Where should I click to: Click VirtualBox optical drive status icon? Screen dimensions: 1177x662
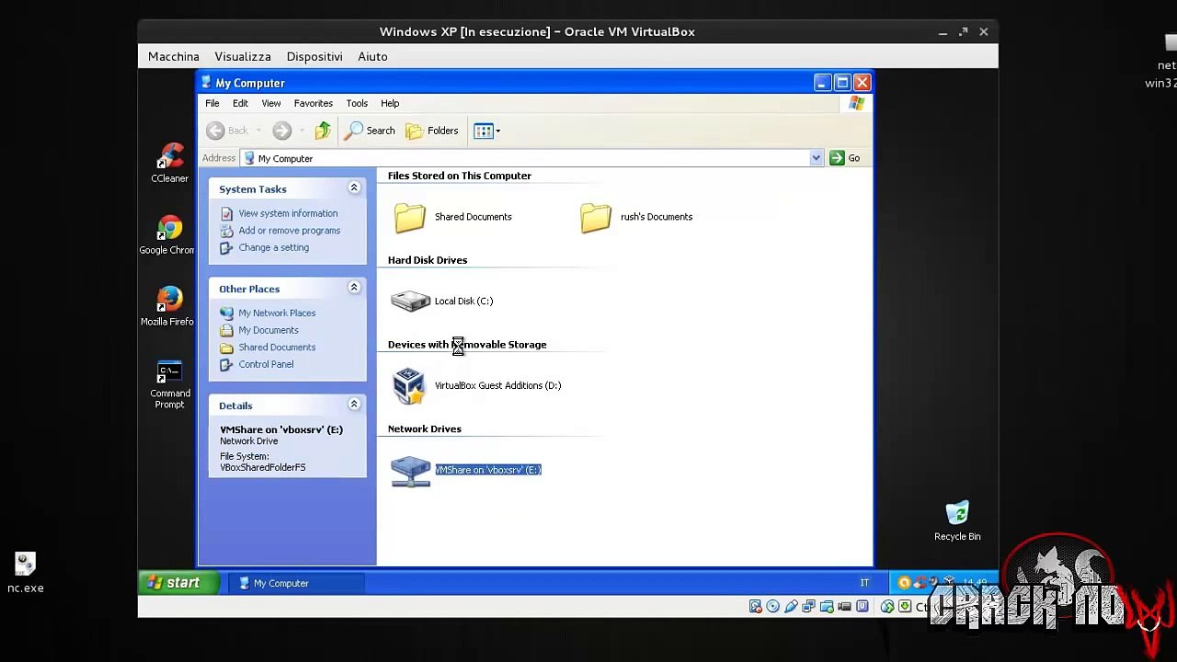tap(772, 607)
